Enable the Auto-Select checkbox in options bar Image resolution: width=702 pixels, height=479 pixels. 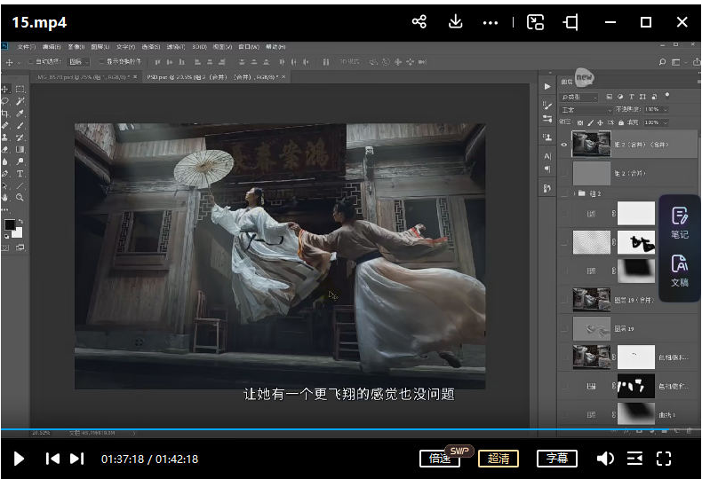(31, 62)
